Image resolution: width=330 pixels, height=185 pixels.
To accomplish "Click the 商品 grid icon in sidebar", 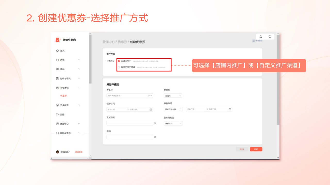I will pyautogui.click(x=57, y=69).
